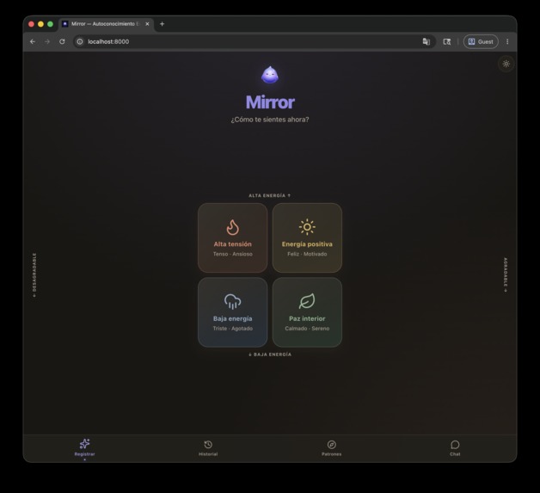The width and height of the screenshot is (540, 493).
Task: Click the BAJA ENERGÍA axis label
Action: coord(270,354)
